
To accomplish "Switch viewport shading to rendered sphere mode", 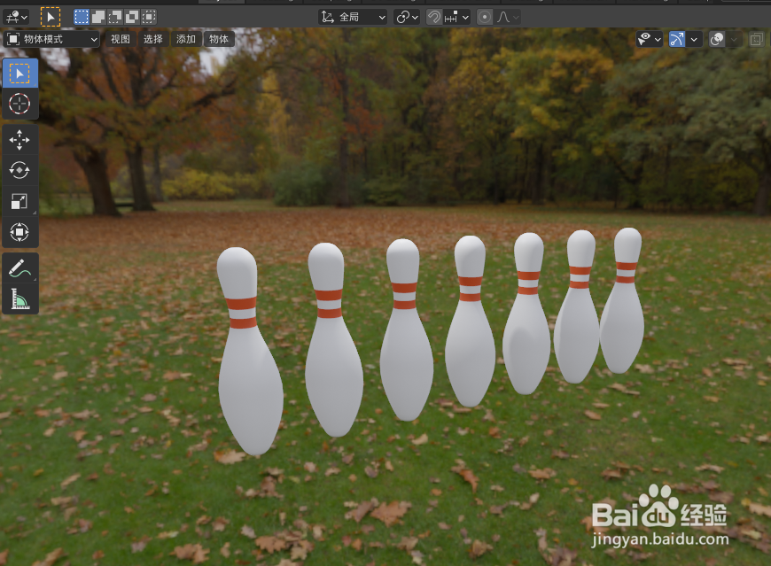I will 715,39.
